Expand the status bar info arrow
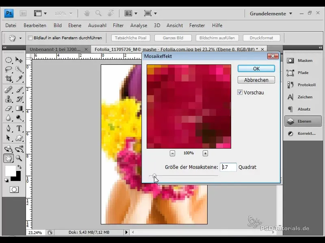Image resolution: width=325 pixels, height=243 pixels. coord(126,232)
